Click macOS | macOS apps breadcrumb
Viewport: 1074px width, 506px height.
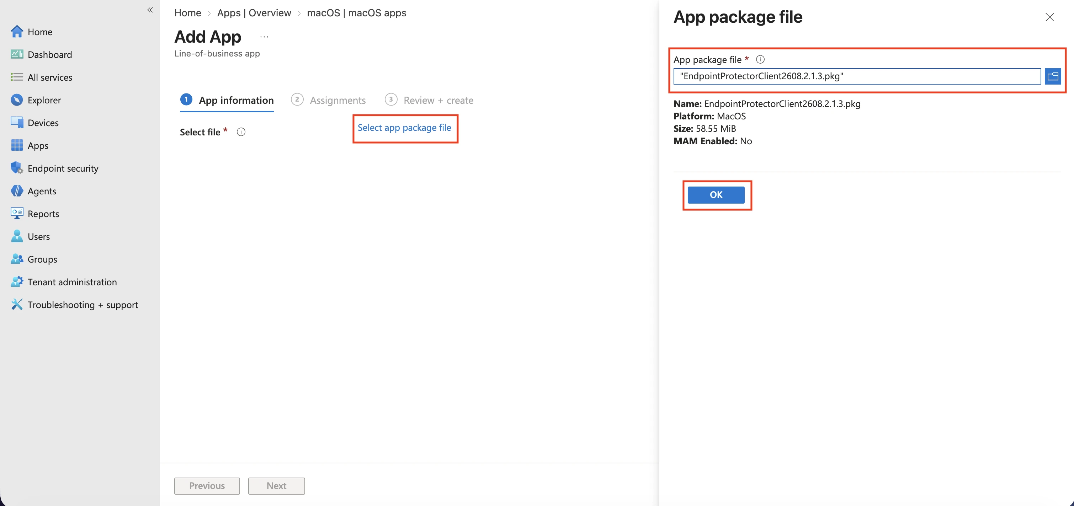[356, 13]
